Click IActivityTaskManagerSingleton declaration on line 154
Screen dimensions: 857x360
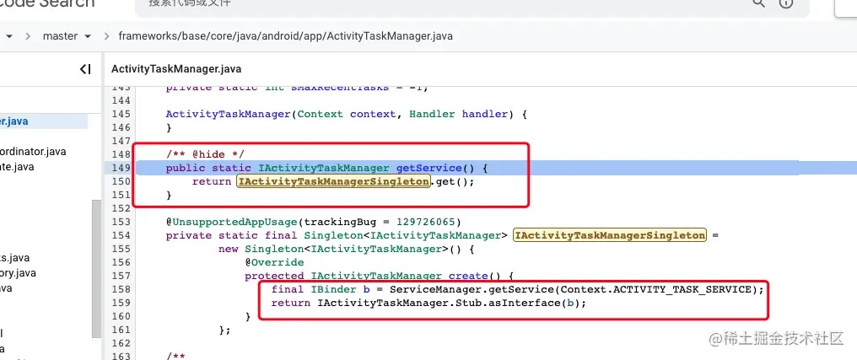(x=610, y=235)
